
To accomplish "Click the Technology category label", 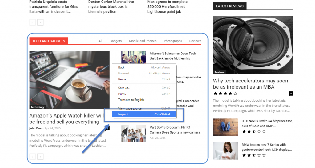I will pos(37,107).
